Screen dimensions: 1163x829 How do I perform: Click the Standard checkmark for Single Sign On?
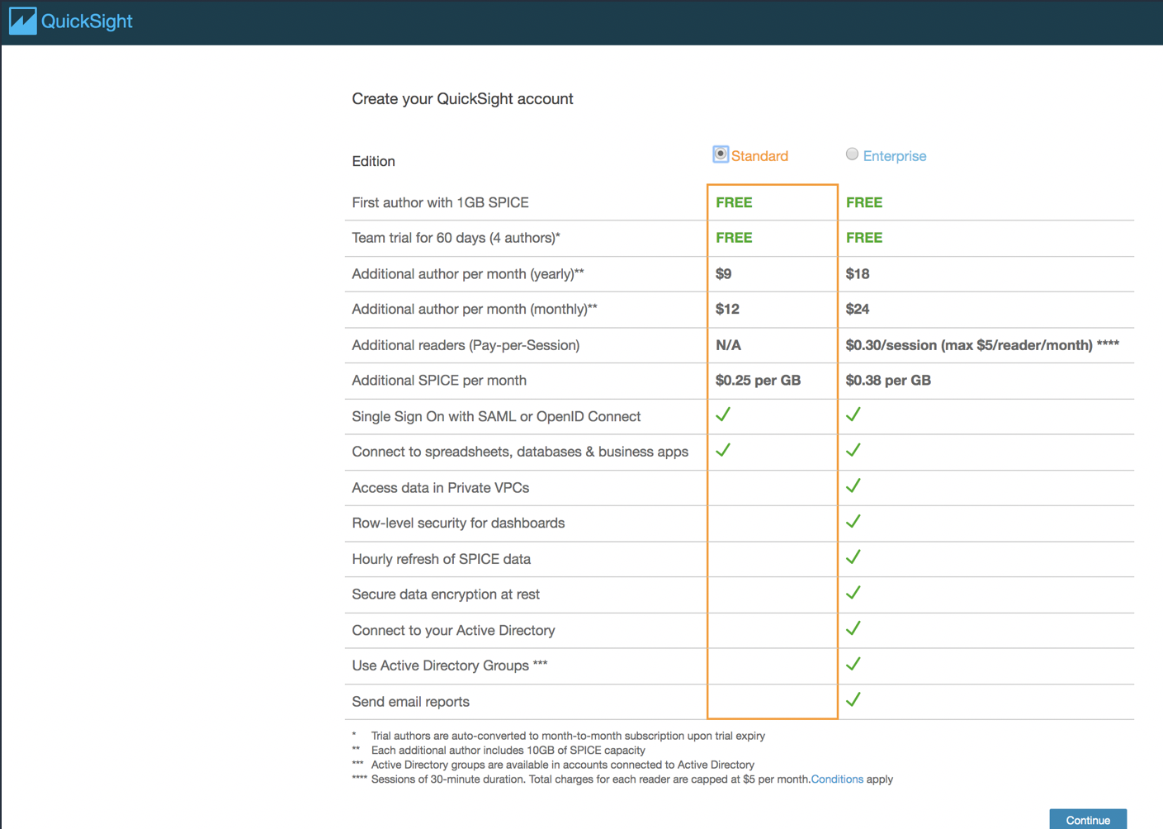click(723, 414)
